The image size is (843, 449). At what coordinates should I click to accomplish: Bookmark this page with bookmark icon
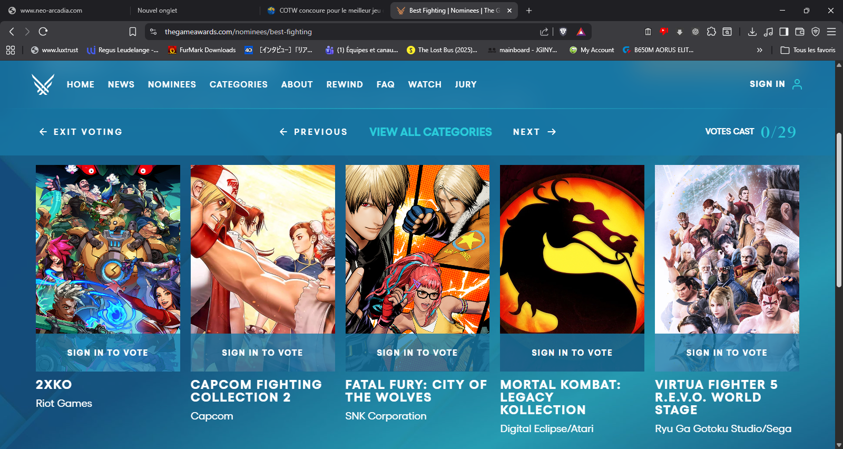pos(133,32)
